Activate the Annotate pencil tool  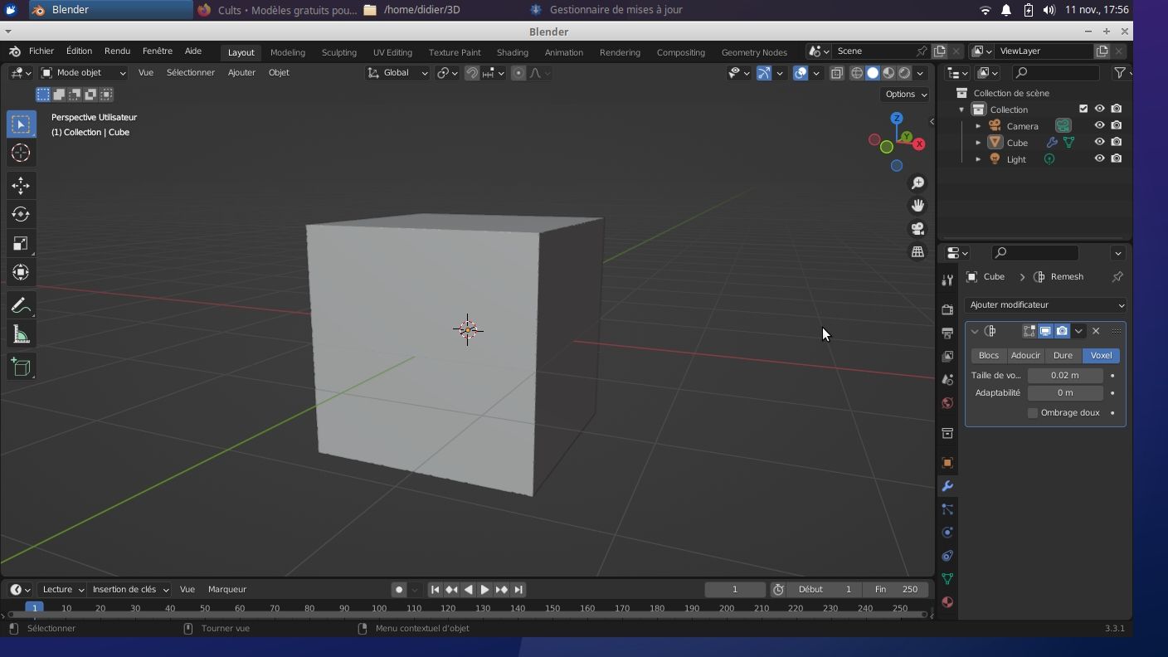point(21,306)
